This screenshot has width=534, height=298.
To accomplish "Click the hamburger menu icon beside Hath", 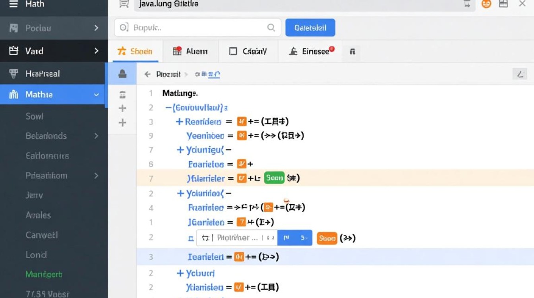I will click(14, 4).
